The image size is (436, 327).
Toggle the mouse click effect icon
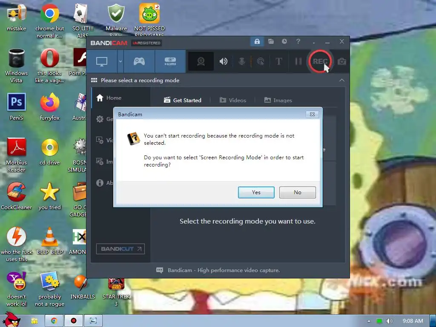pos(261,61)
